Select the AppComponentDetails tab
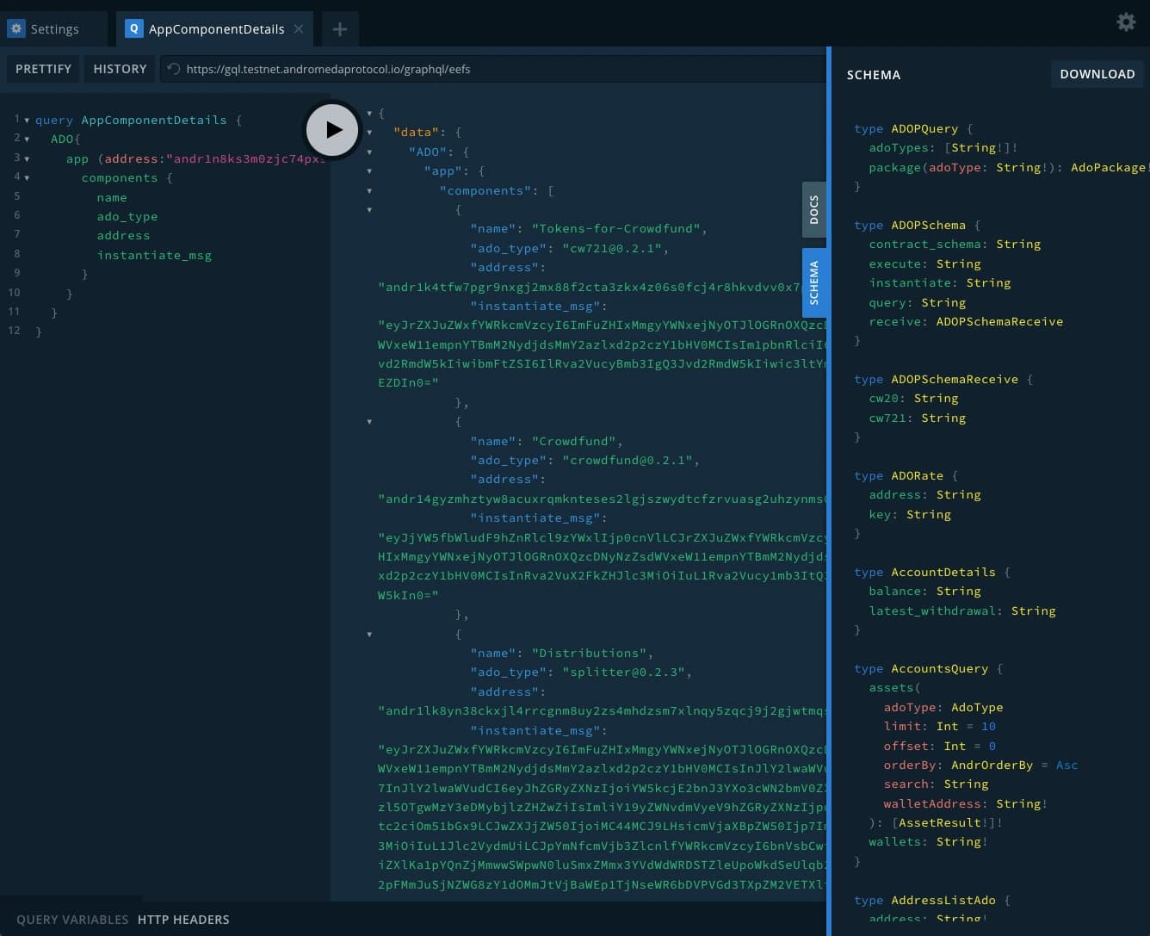 (x=216, y=29)
